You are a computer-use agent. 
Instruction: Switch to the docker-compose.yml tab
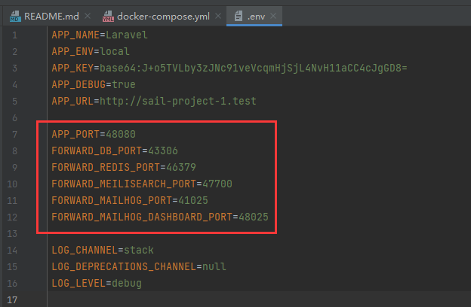click(163, 16)
